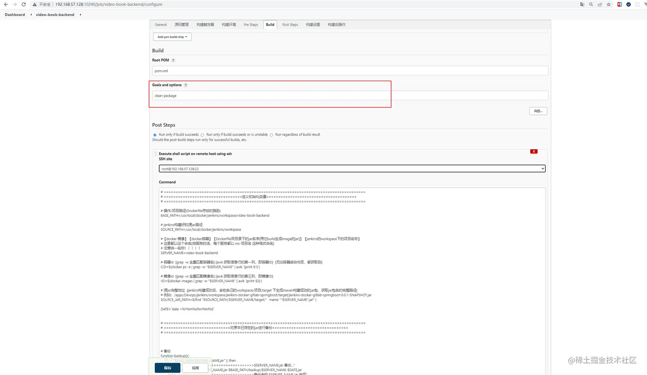Viewport: 647px width, 375px height.
Task: Click the Post Steps section heading
Action: click(163, 125)
